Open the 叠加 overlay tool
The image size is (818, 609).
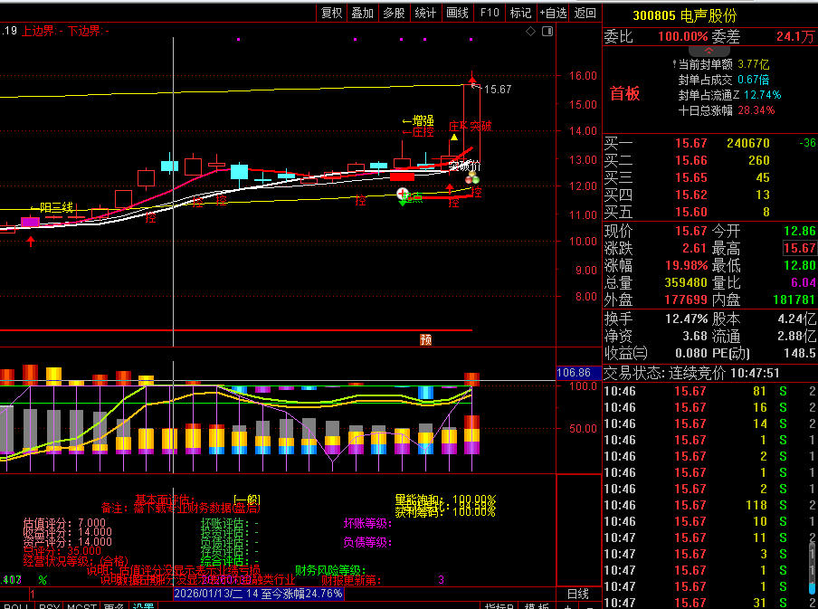[x=363, y=13]
